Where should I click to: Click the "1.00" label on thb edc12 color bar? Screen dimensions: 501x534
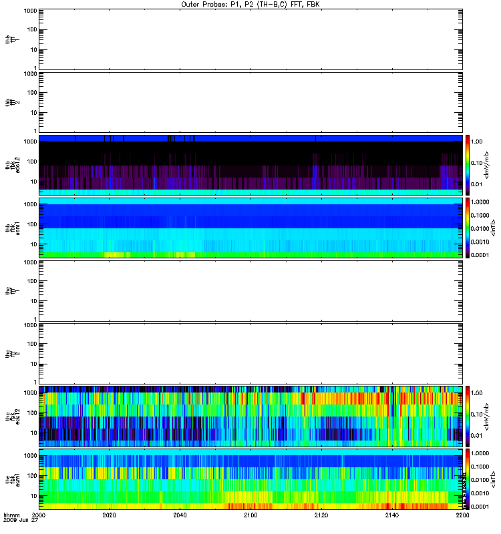[x=477, y=142]
